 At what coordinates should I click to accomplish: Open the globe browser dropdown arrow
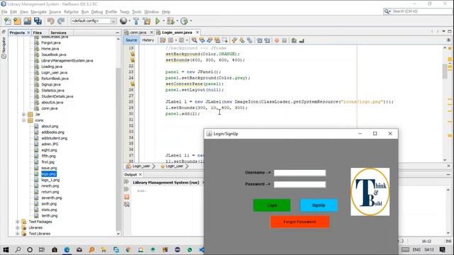129,21
